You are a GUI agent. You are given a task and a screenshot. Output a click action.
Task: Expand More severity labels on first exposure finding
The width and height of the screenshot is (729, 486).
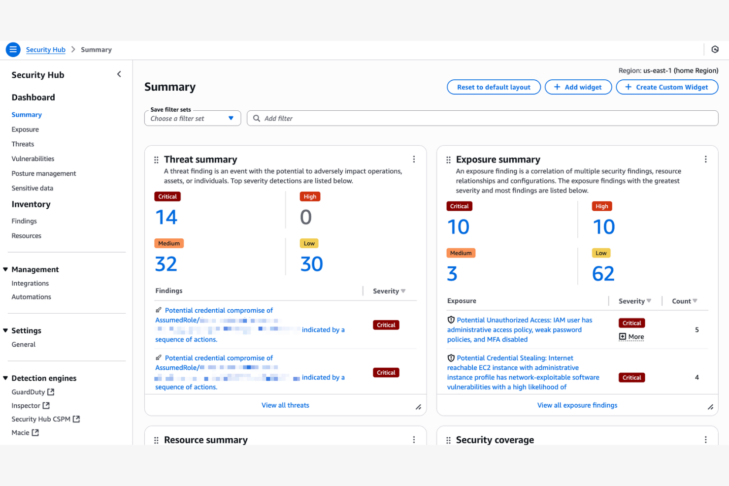[x=631, y=336]
